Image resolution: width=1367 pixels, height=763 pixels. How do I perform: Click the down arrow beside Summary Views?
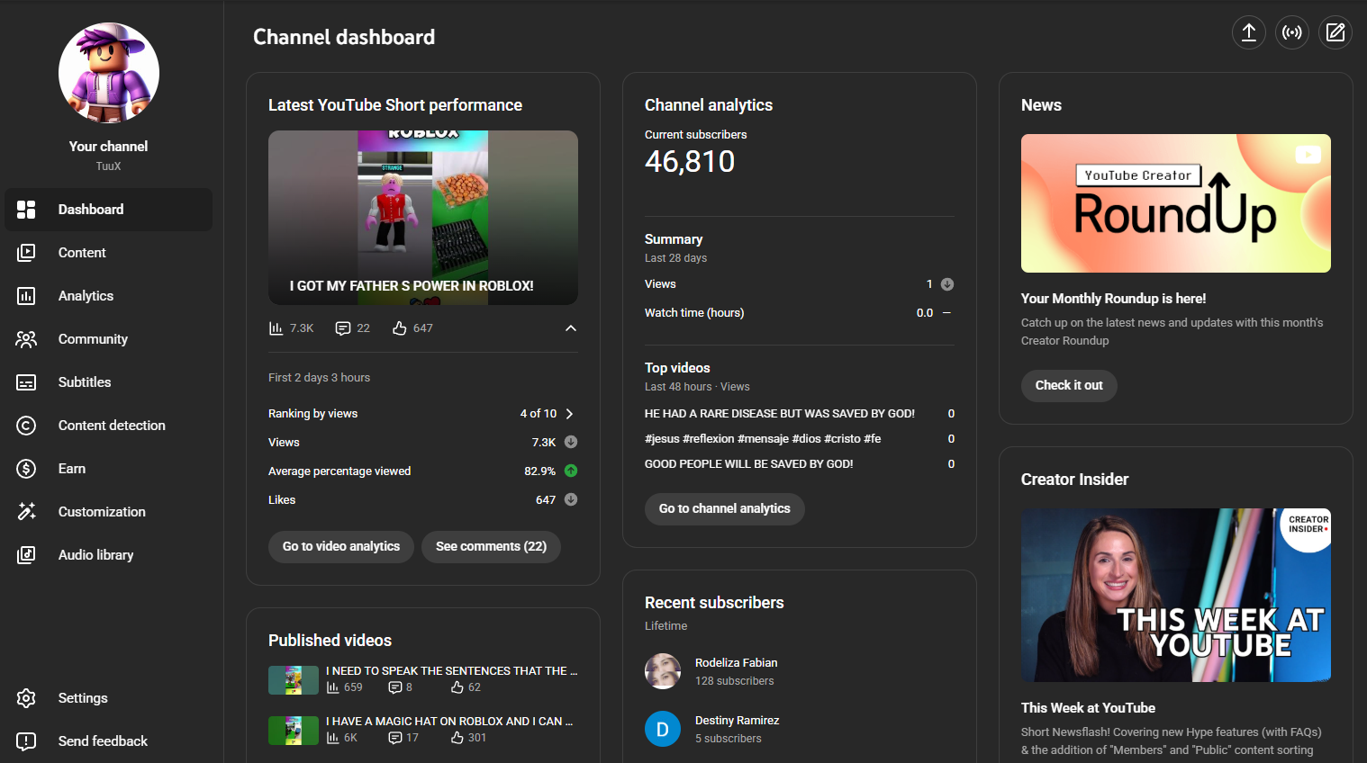click(947, 284)
